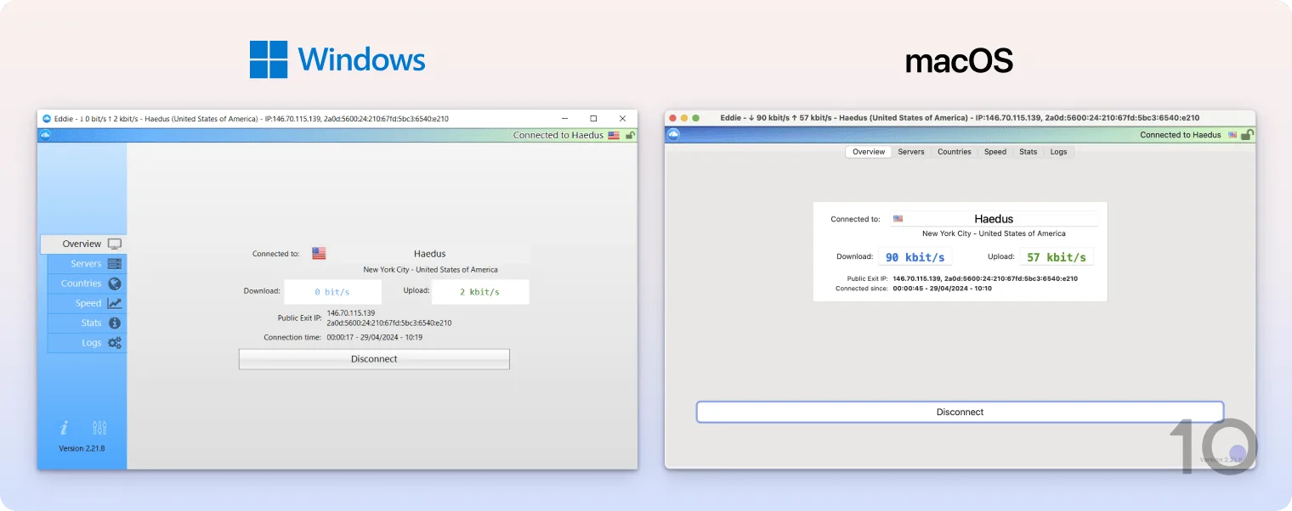Open the Logs tab in the macOS window

pos(1058,152)
